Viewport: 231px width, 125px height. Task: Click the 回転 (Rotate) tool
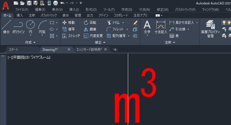(x=90, y=23)
